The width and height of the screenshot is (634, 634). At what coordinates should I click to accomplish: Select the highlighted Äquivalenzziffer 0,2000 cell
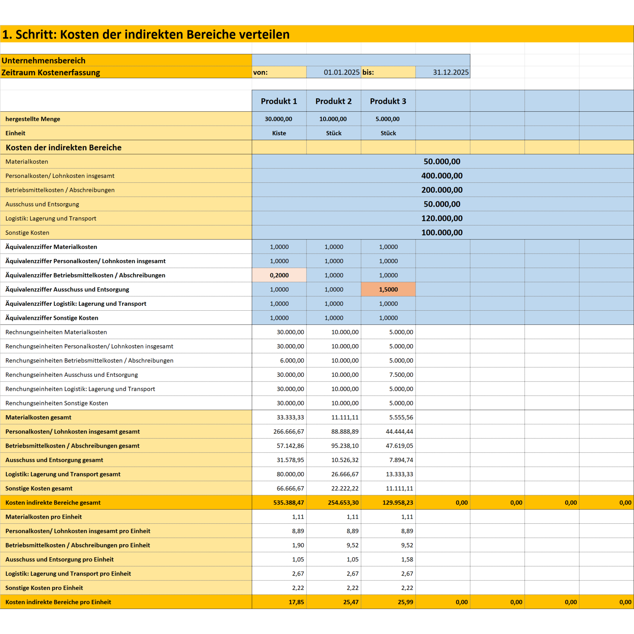point(279,275)
